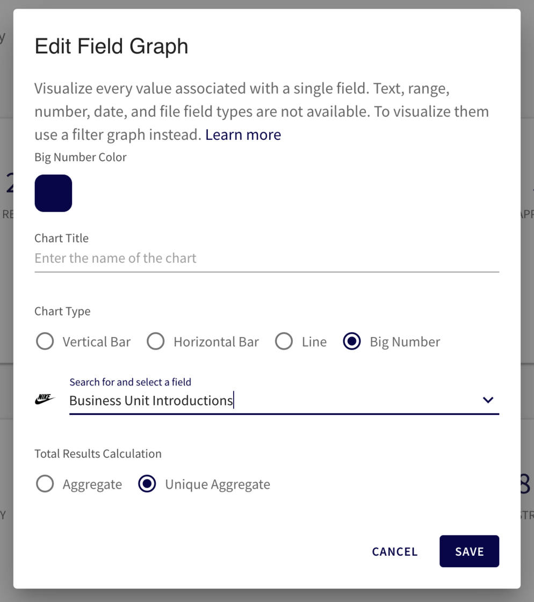Screen dimensions: 534x602
Task: Choose the Horizontal Bar chart type
Action: (156, 341)
